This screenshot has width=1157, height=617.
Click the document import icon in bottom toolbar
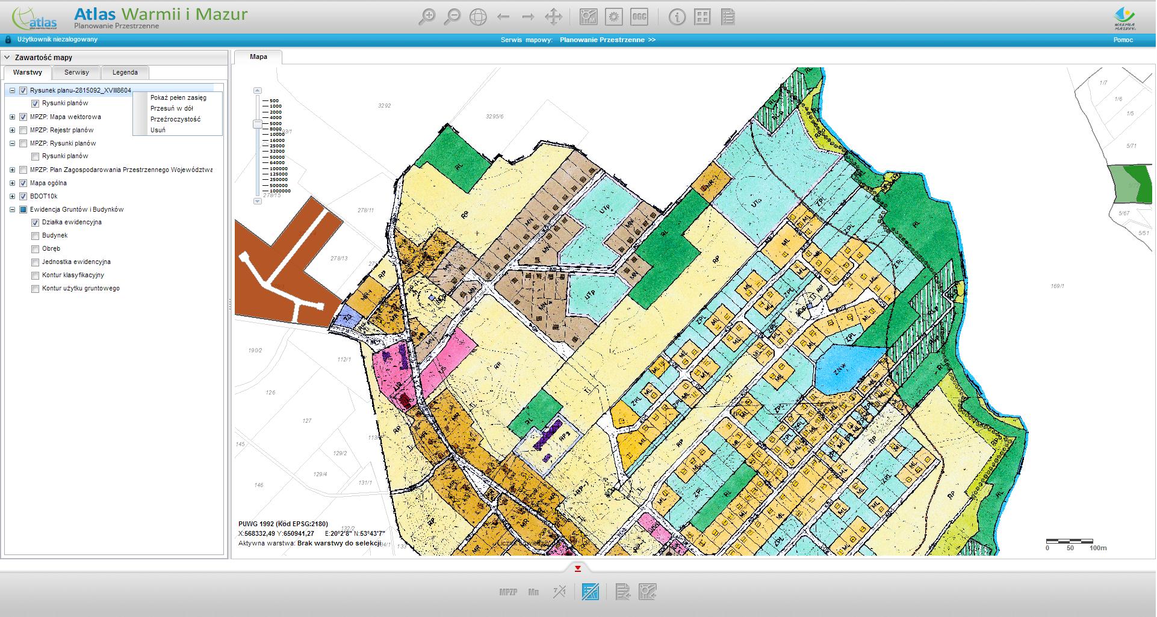point(623,592)
